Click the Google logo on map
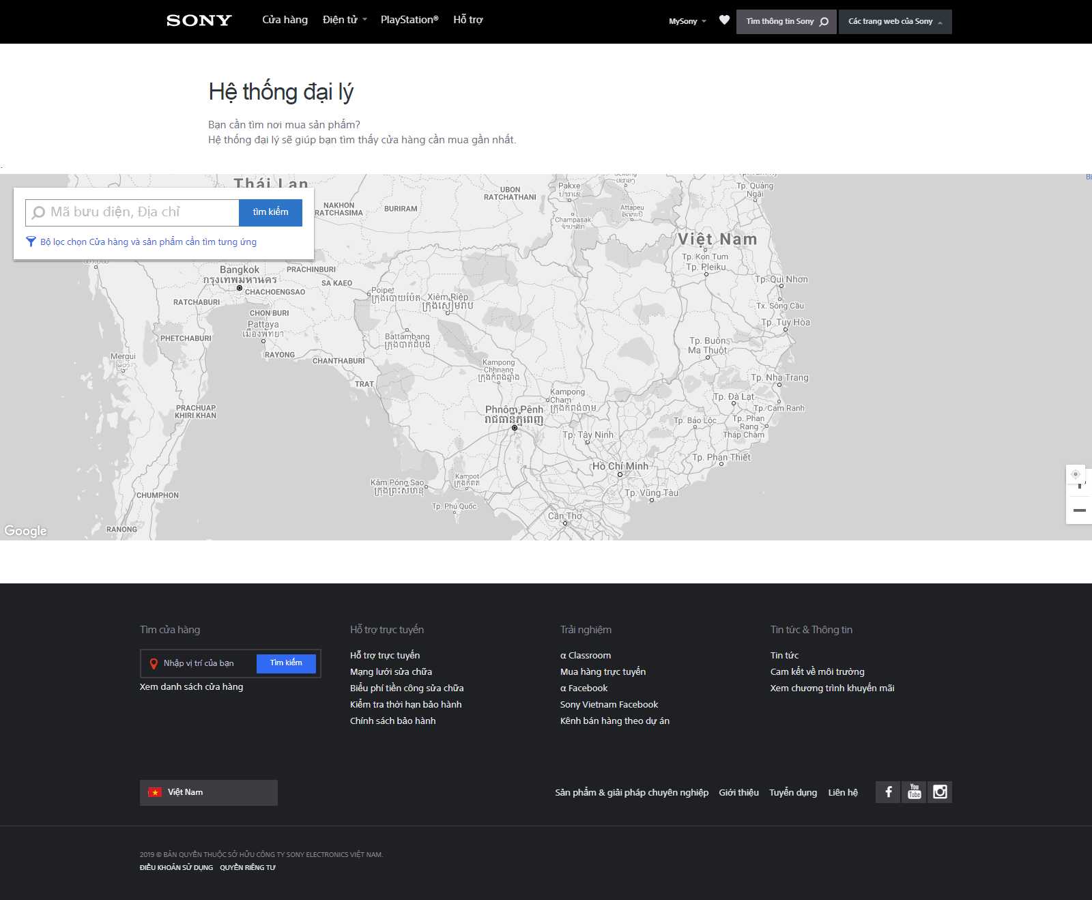 pos(26,531)
